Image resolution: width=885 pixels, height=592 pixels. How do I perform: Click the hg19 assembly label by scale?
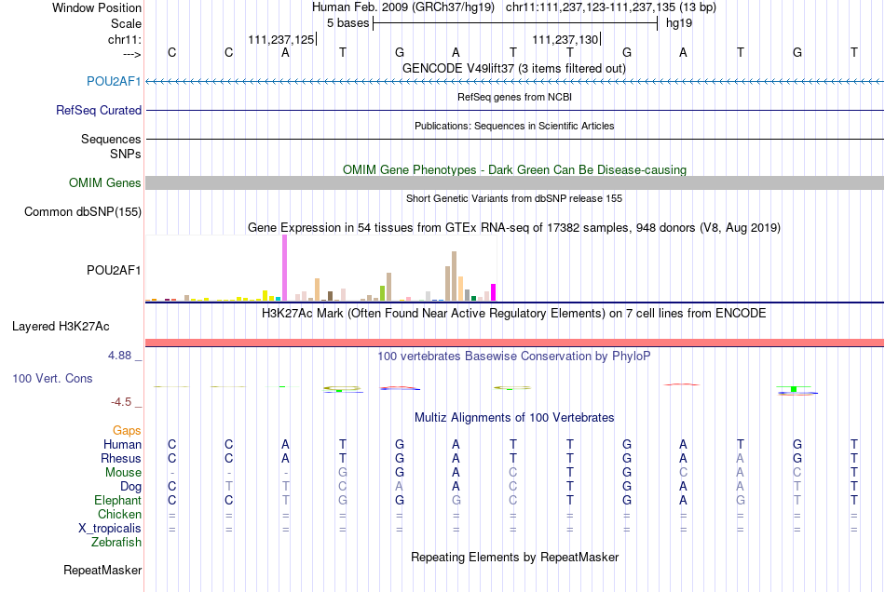tap(679, 23)
